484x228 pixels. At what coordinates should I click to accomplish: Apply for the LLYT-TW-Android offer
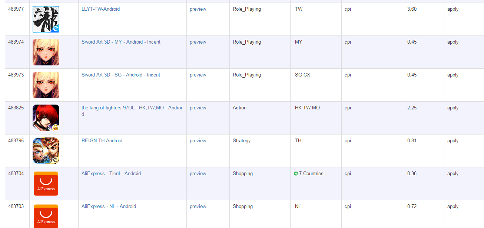[453, 9]
